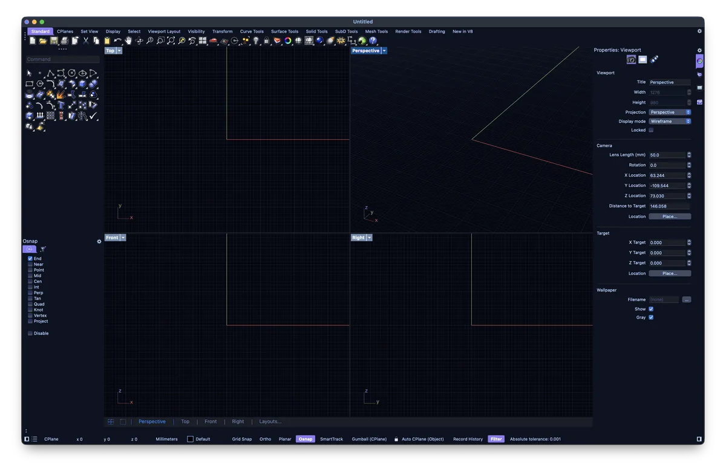
Task: Click the Explode orange burst icon
Action: click(x=61, y=95)
